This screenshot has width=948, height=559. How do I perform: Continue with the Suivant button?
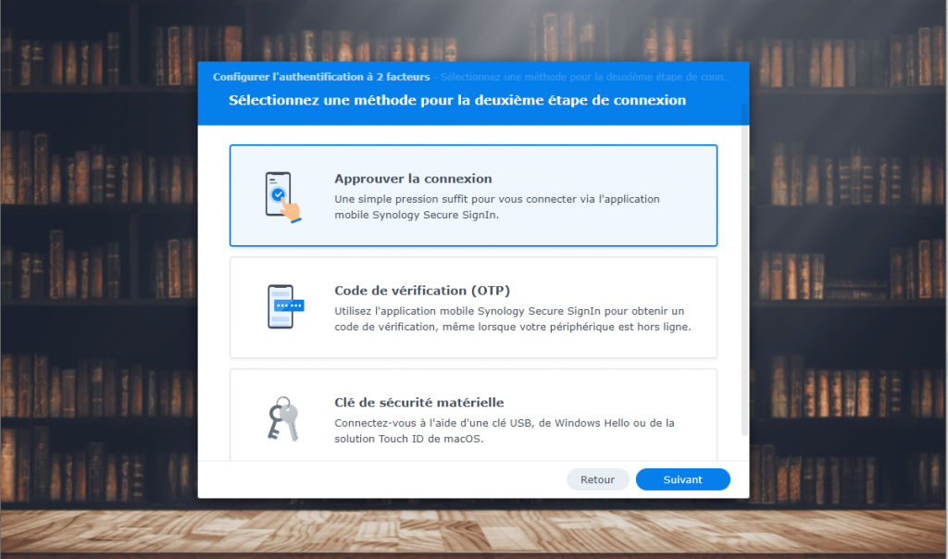coord(682,479)
